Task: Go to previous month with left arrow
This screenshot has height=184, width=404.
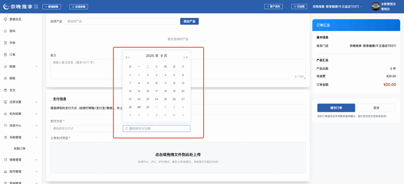Action: point(129,57)
